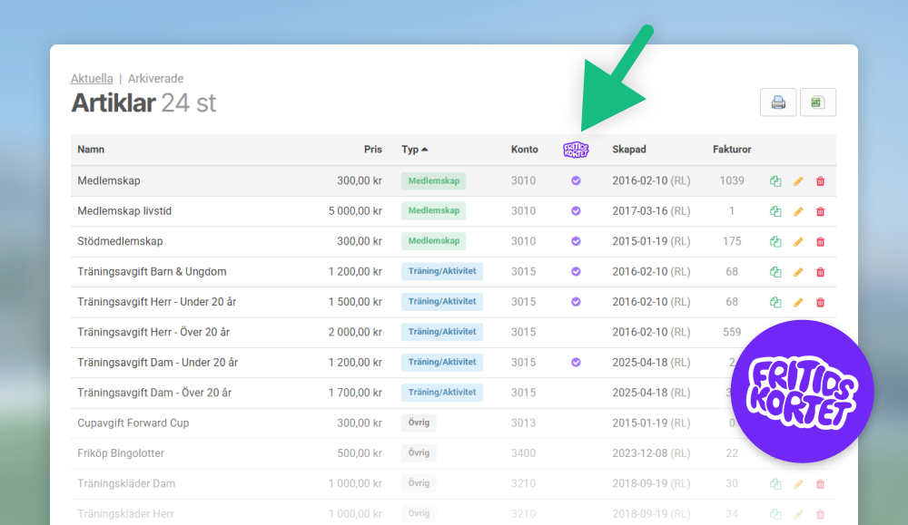Click the Fritidskortet column header logo
Viewport: 908px width, 525px height.
coord(576,150)
